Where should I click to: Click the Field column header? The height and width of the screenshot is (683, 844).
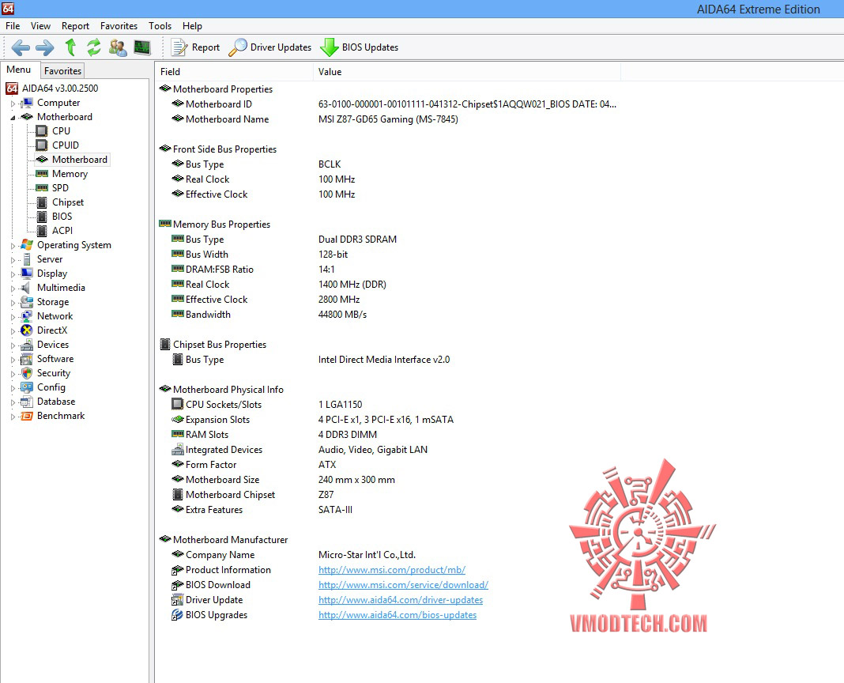click(x=234, y=72)
